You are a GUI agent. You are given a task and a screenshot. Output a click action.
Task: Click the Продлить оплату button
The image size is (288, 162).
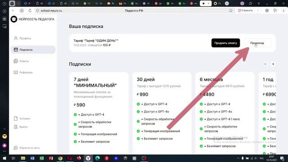(225, 43)
